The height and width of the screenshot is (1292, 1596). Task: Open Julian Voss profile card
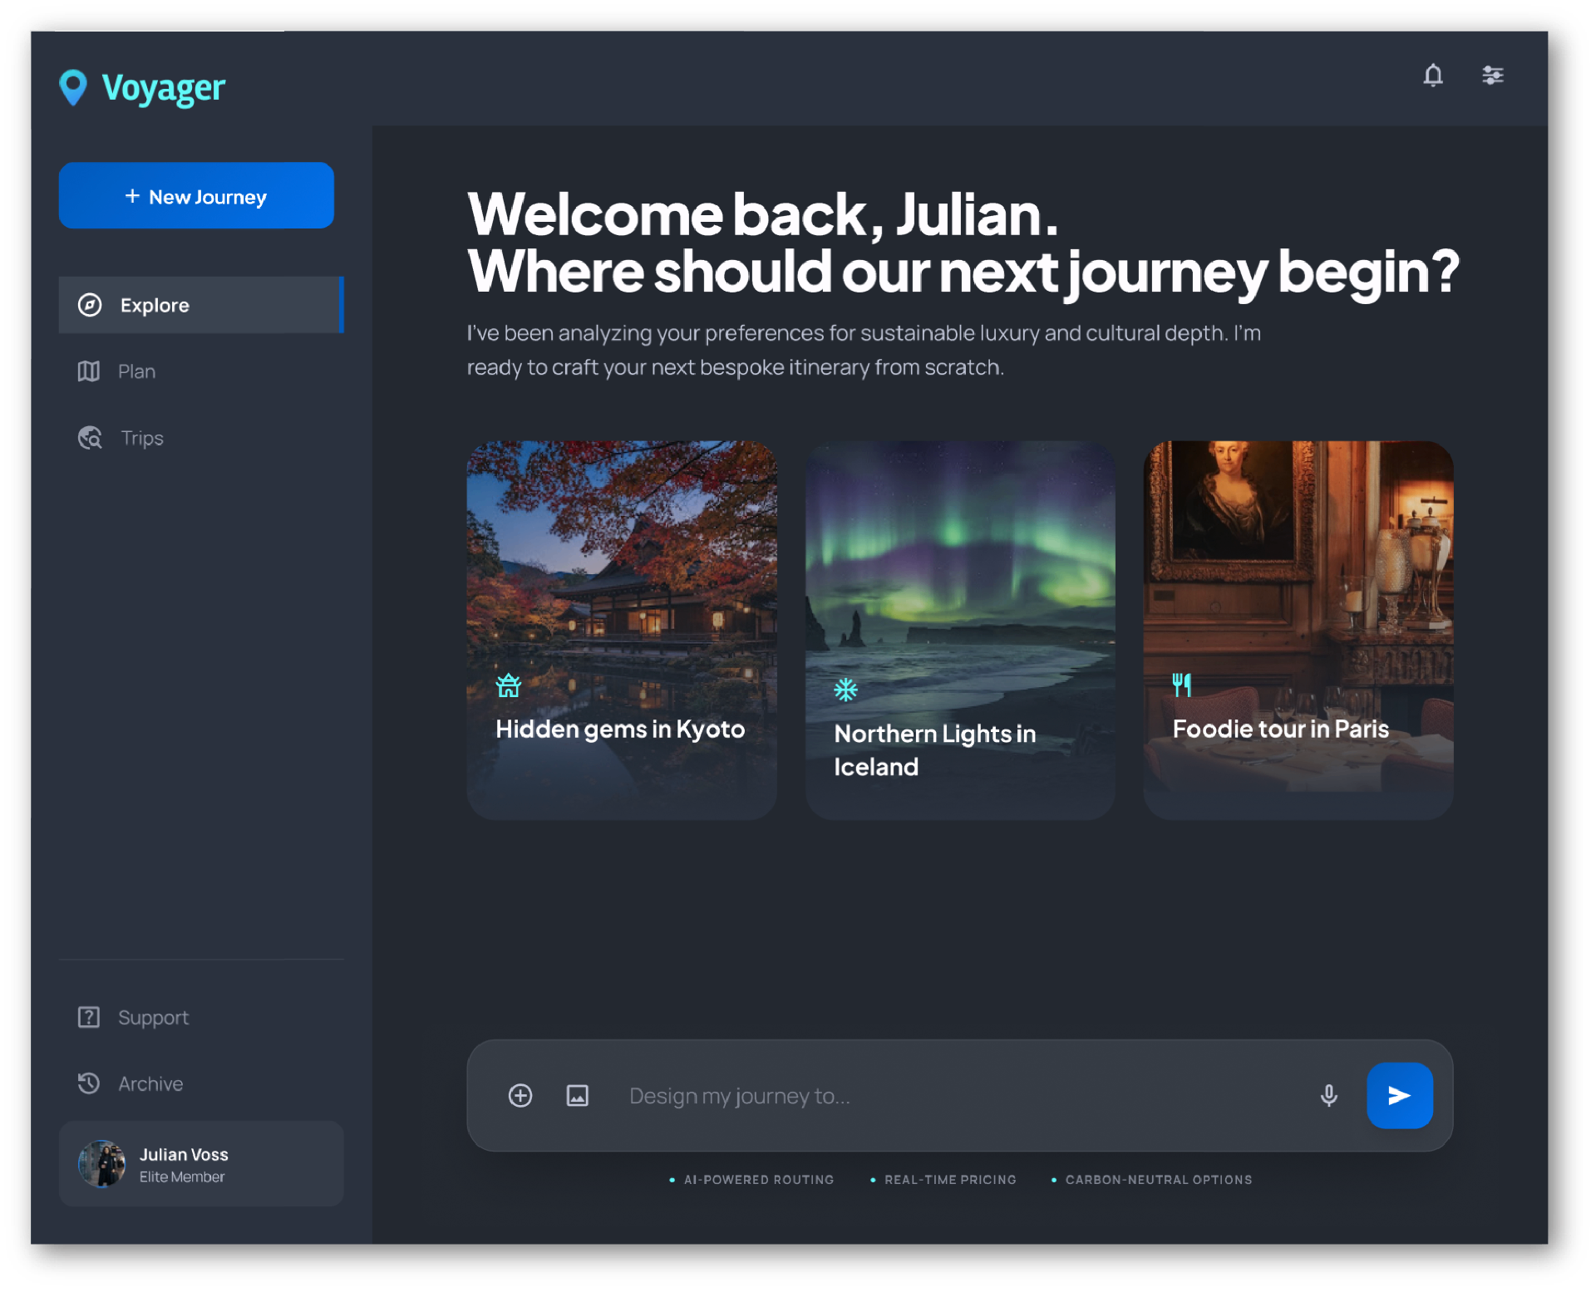tap(201, 1163)
